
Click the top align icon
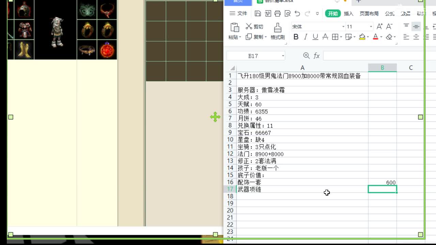point(406,26)
